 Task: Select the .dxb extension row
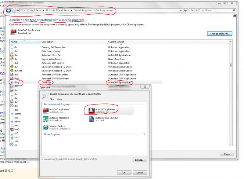point(24,94)
